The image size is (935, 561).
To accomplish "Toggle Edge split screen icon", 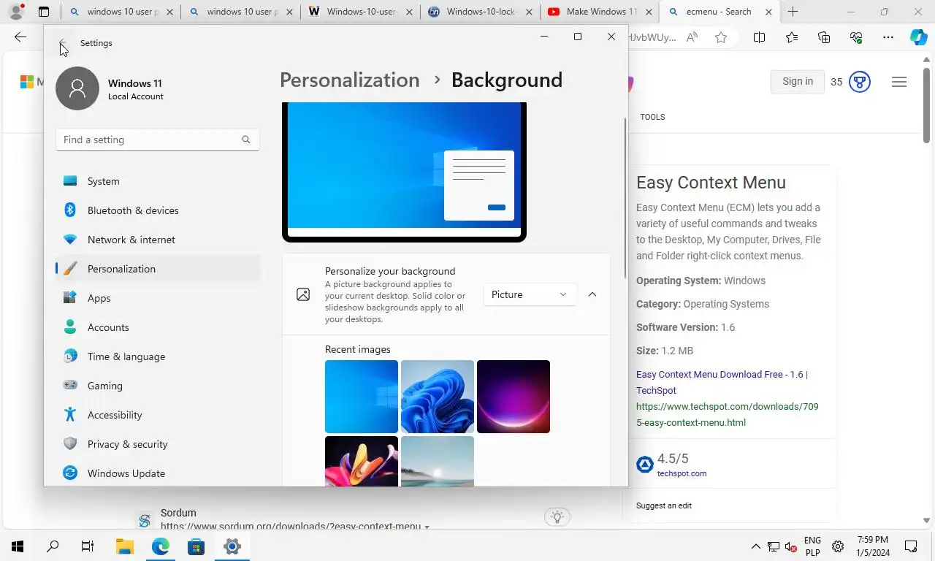I will click(759, 38).
